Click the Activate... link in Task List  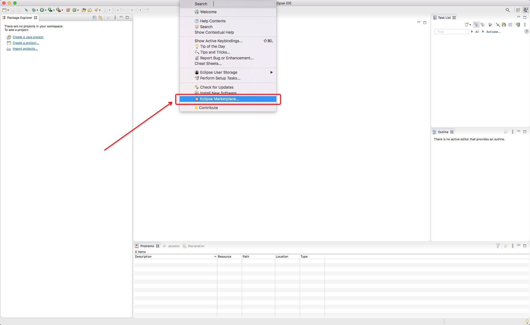[x=493, y=32]
